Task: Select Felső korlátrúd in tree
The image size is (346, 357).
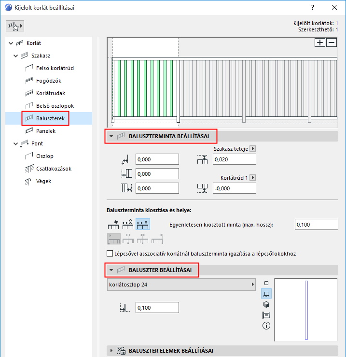Action: [x=55, y=68]
